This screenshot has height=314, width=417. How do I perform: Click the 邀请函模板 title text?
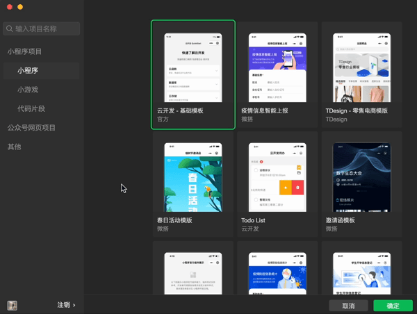click(x=340, y=220)
